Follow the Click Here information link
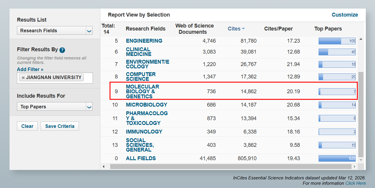 [355, 183]
